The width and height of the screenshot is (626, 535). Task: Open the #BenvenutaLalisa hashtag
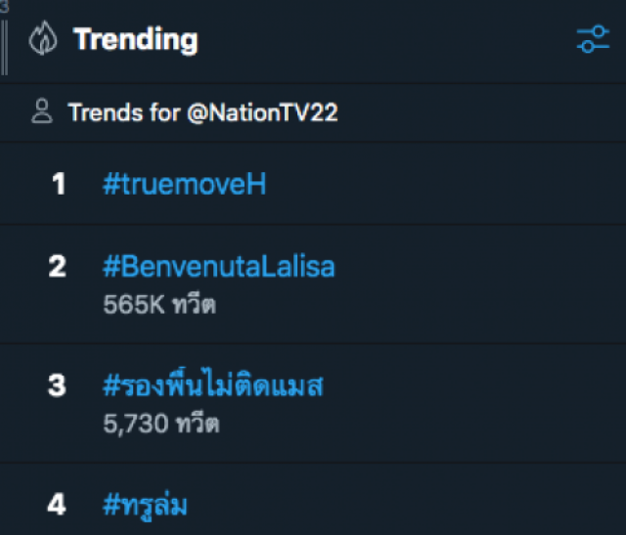pyautogui.click(x=218, y=266)
